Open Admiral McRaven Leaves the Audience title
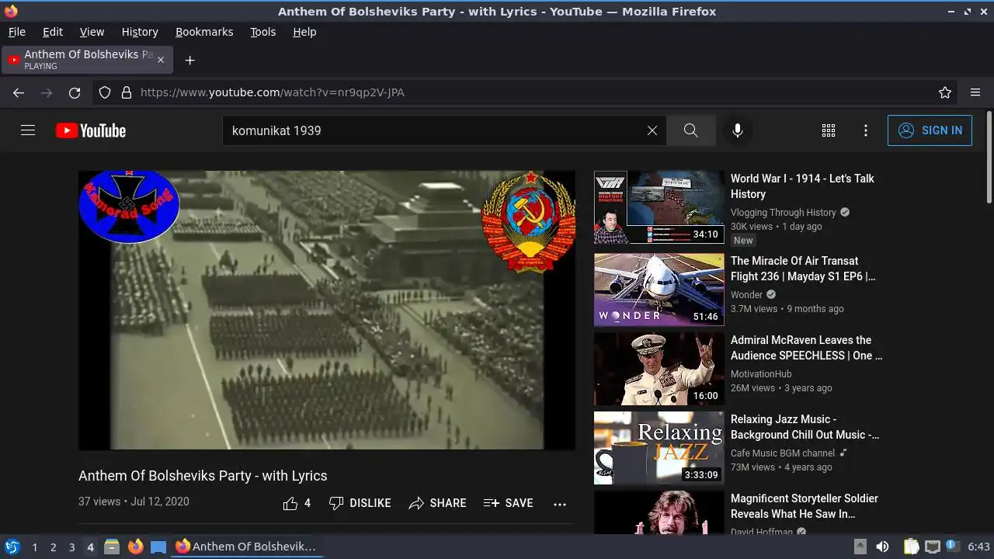Image resolution: width=994 pixels, height=559 pixels. pos(806,348)
